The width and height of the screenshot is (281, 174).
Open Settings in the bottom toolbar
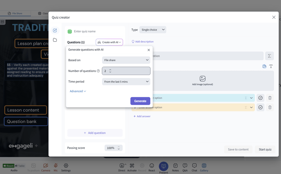point(66,168)
